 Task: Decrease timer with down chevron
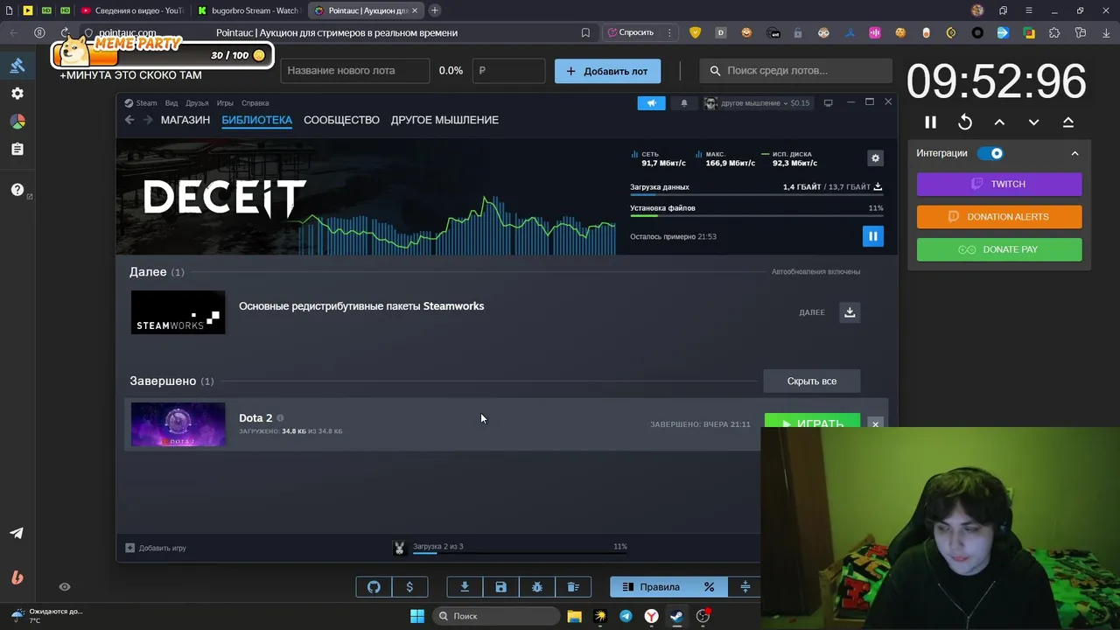[1033, 122]
